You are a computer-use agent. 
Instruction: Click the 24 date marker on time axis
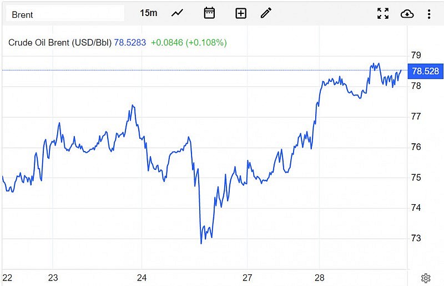142,278
